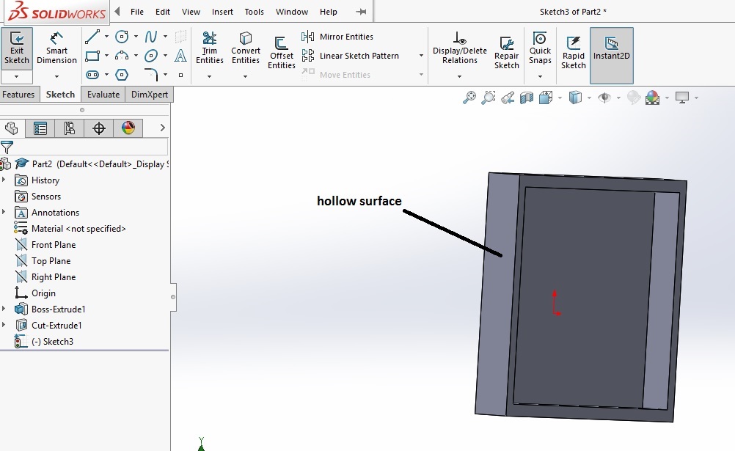Open the FeatureManager design tree tab
Viewport: 735px width, 451px height.
click(x=11, y=128)
